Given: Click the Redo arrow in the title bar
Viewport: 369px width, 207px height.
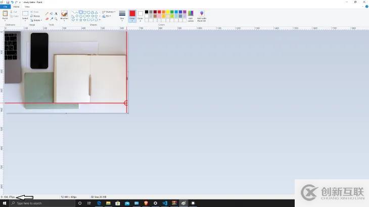Looking at the screenshot, I should tap(16, 2).
